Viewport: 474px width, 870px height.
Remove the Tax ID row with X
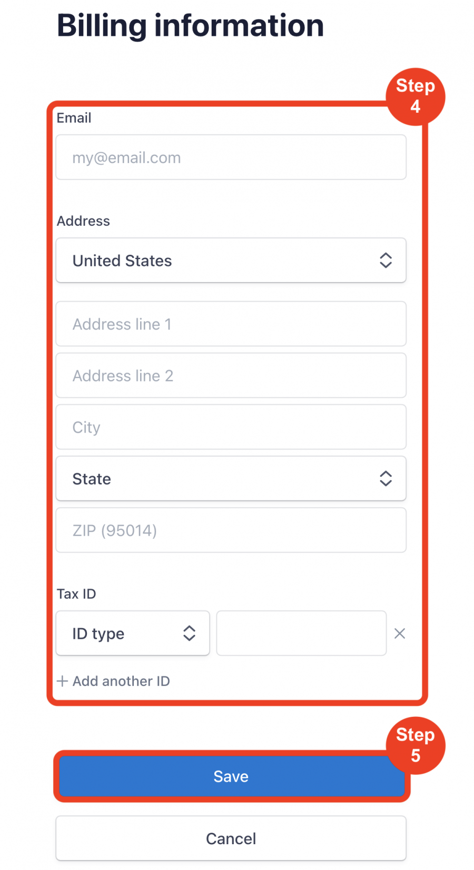point(400,633)
